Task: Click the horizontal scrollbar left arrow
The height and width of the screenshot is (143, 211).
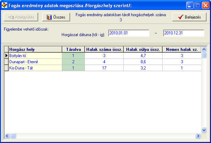Action: pyautogui.click(x=7, y=136)
